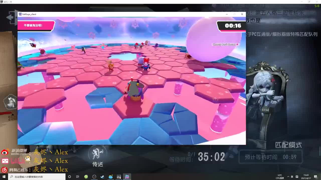Open the green round app on taskbar
The width and height of the screenshot is (321, 180).
(86, 177)
